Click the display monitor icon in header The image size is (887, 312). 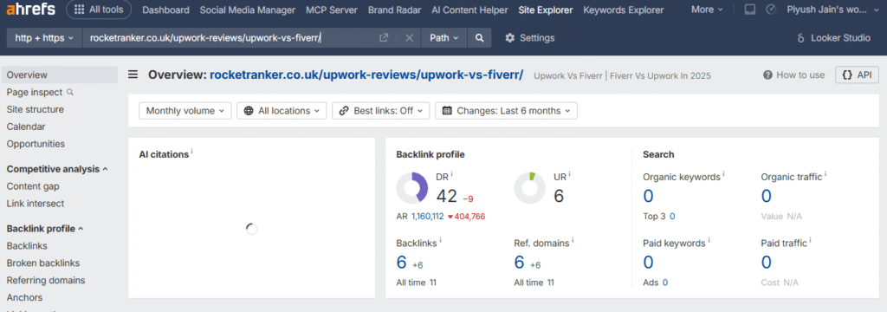point(749,10)
